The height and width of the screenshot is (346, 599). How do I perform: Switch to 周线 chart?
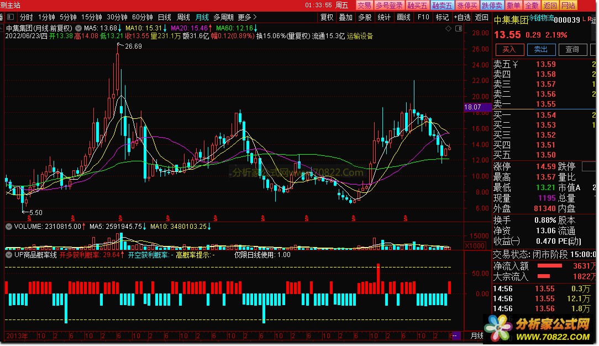pyautogui.click(x=183, y=17)
